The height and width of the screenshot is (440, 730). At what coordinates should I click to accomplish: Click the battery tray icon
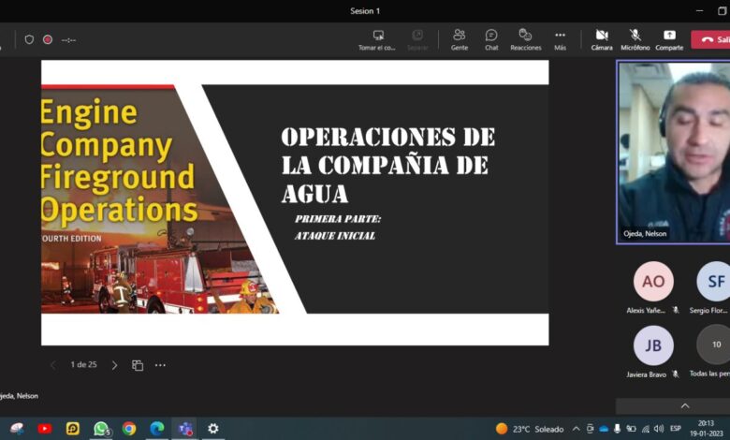point(631,429)
